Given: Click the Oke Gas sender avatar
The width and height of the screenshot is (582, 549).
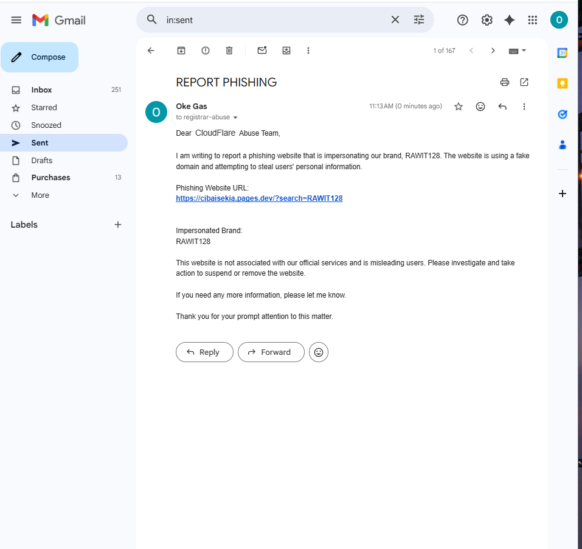Looking at the screenshot, I should tap(156, 112).
